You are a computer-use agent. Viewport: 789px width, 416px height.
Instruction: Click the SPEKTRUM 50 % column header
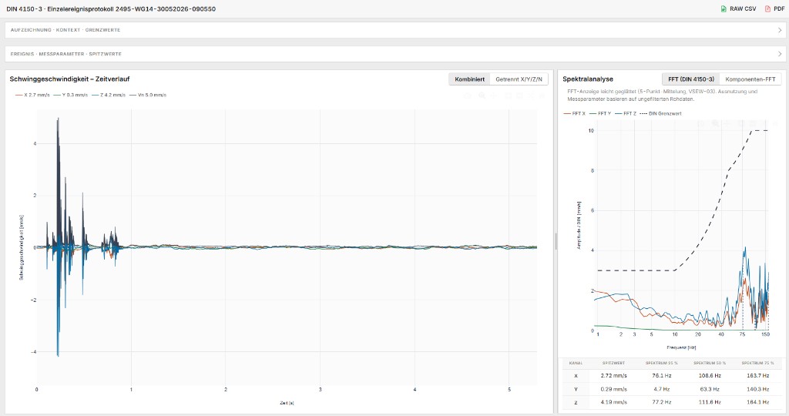[x=710, y=363]
